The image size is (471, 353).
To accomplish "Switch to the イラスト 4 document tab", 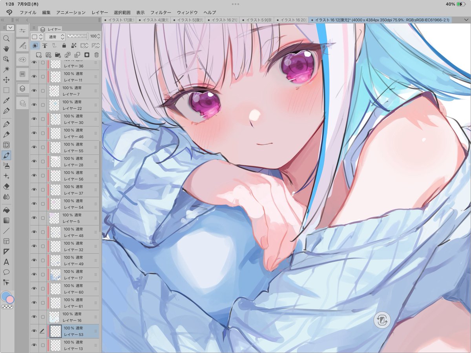I will pyautogui.click(x=153, y=20).
